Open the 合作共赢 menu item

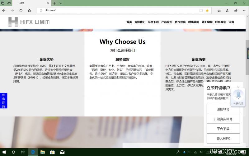coord(180,22)
